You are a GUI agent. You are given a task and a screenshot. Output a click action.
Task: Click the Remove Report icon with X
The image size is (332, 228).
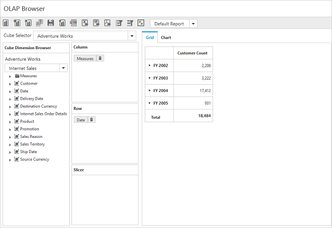(28, 23)
